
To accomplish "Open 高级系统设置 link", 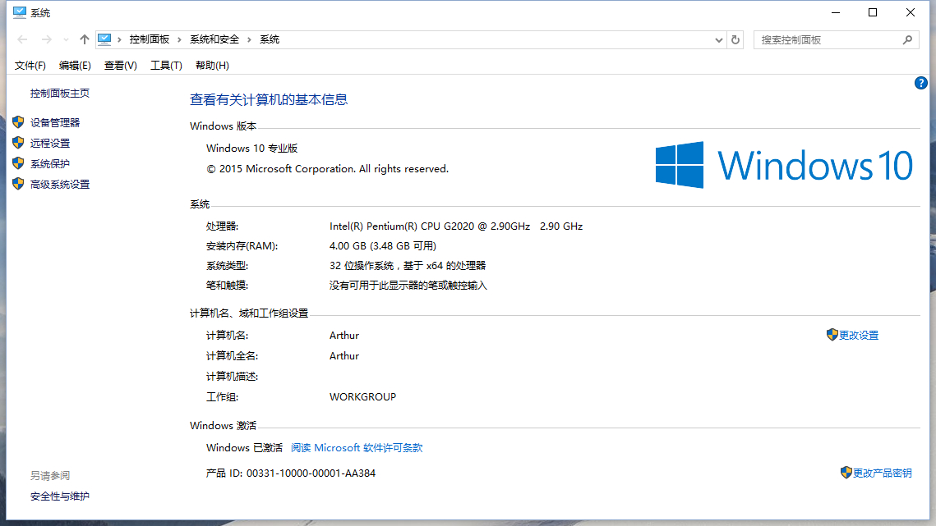I will pyautogui.click(x=60, y=185).
